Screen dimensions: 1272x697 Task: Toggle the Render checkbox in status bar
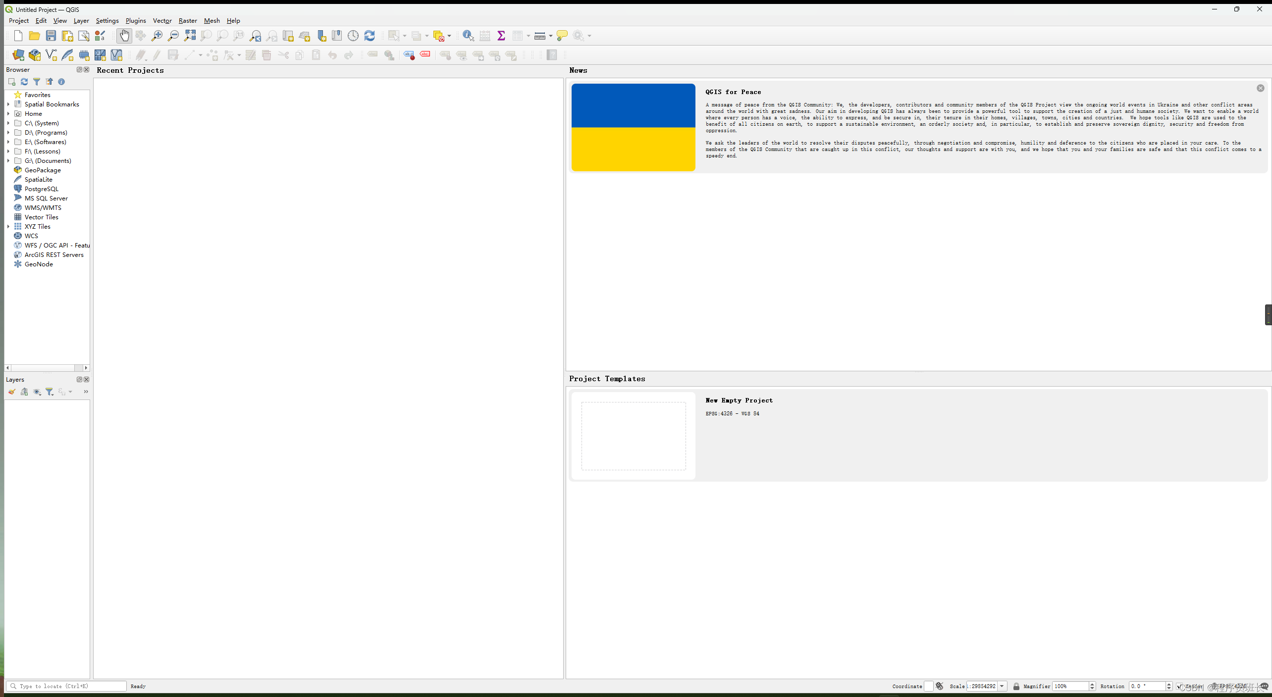tap(1179, 686)
